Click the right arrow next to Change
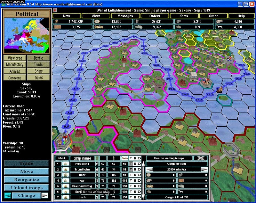 point(45,195)
